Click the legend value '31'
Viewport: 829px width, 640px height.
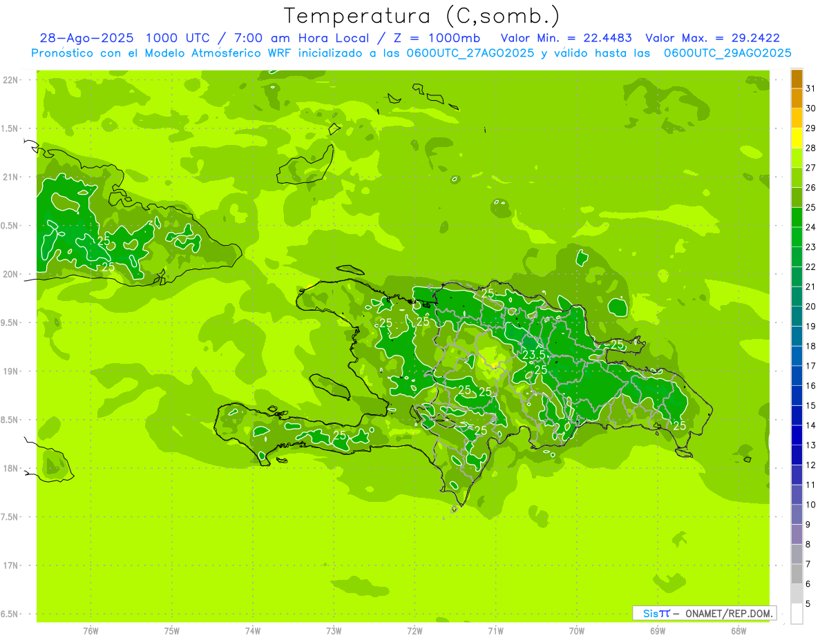click(x=811, y=88)
